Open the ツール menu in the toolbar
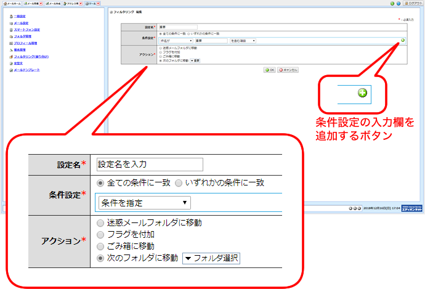This screenshot has height=289, width=425. click(92, 4)
